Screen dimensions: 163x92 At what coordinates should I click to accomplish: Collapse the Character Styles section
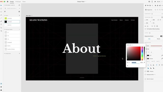point(5,29)
